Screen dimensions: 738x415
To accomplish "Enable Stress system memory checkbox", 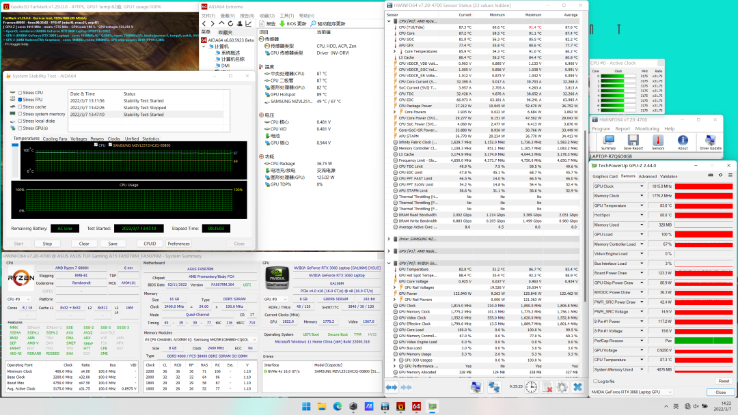I will click(20, 114).
